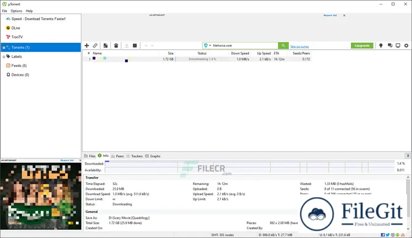Image resolution: width=412 pixels, height=238 pixels.
Task: Click the globe icon in status bar
Action: pos(393,235)
